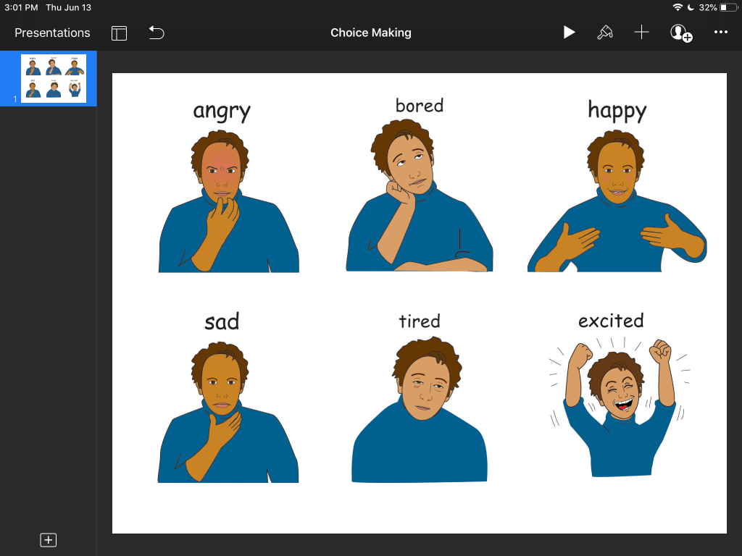This screenshot has width=742, height=556.
Task: Open the Format paintbrush panel
Action: [604, 33]
